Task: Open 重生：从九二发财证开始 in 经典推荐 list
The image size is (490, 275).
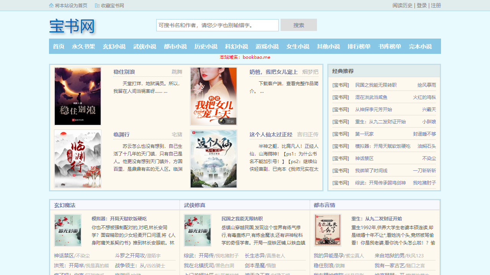Action: tap(381, 121)
